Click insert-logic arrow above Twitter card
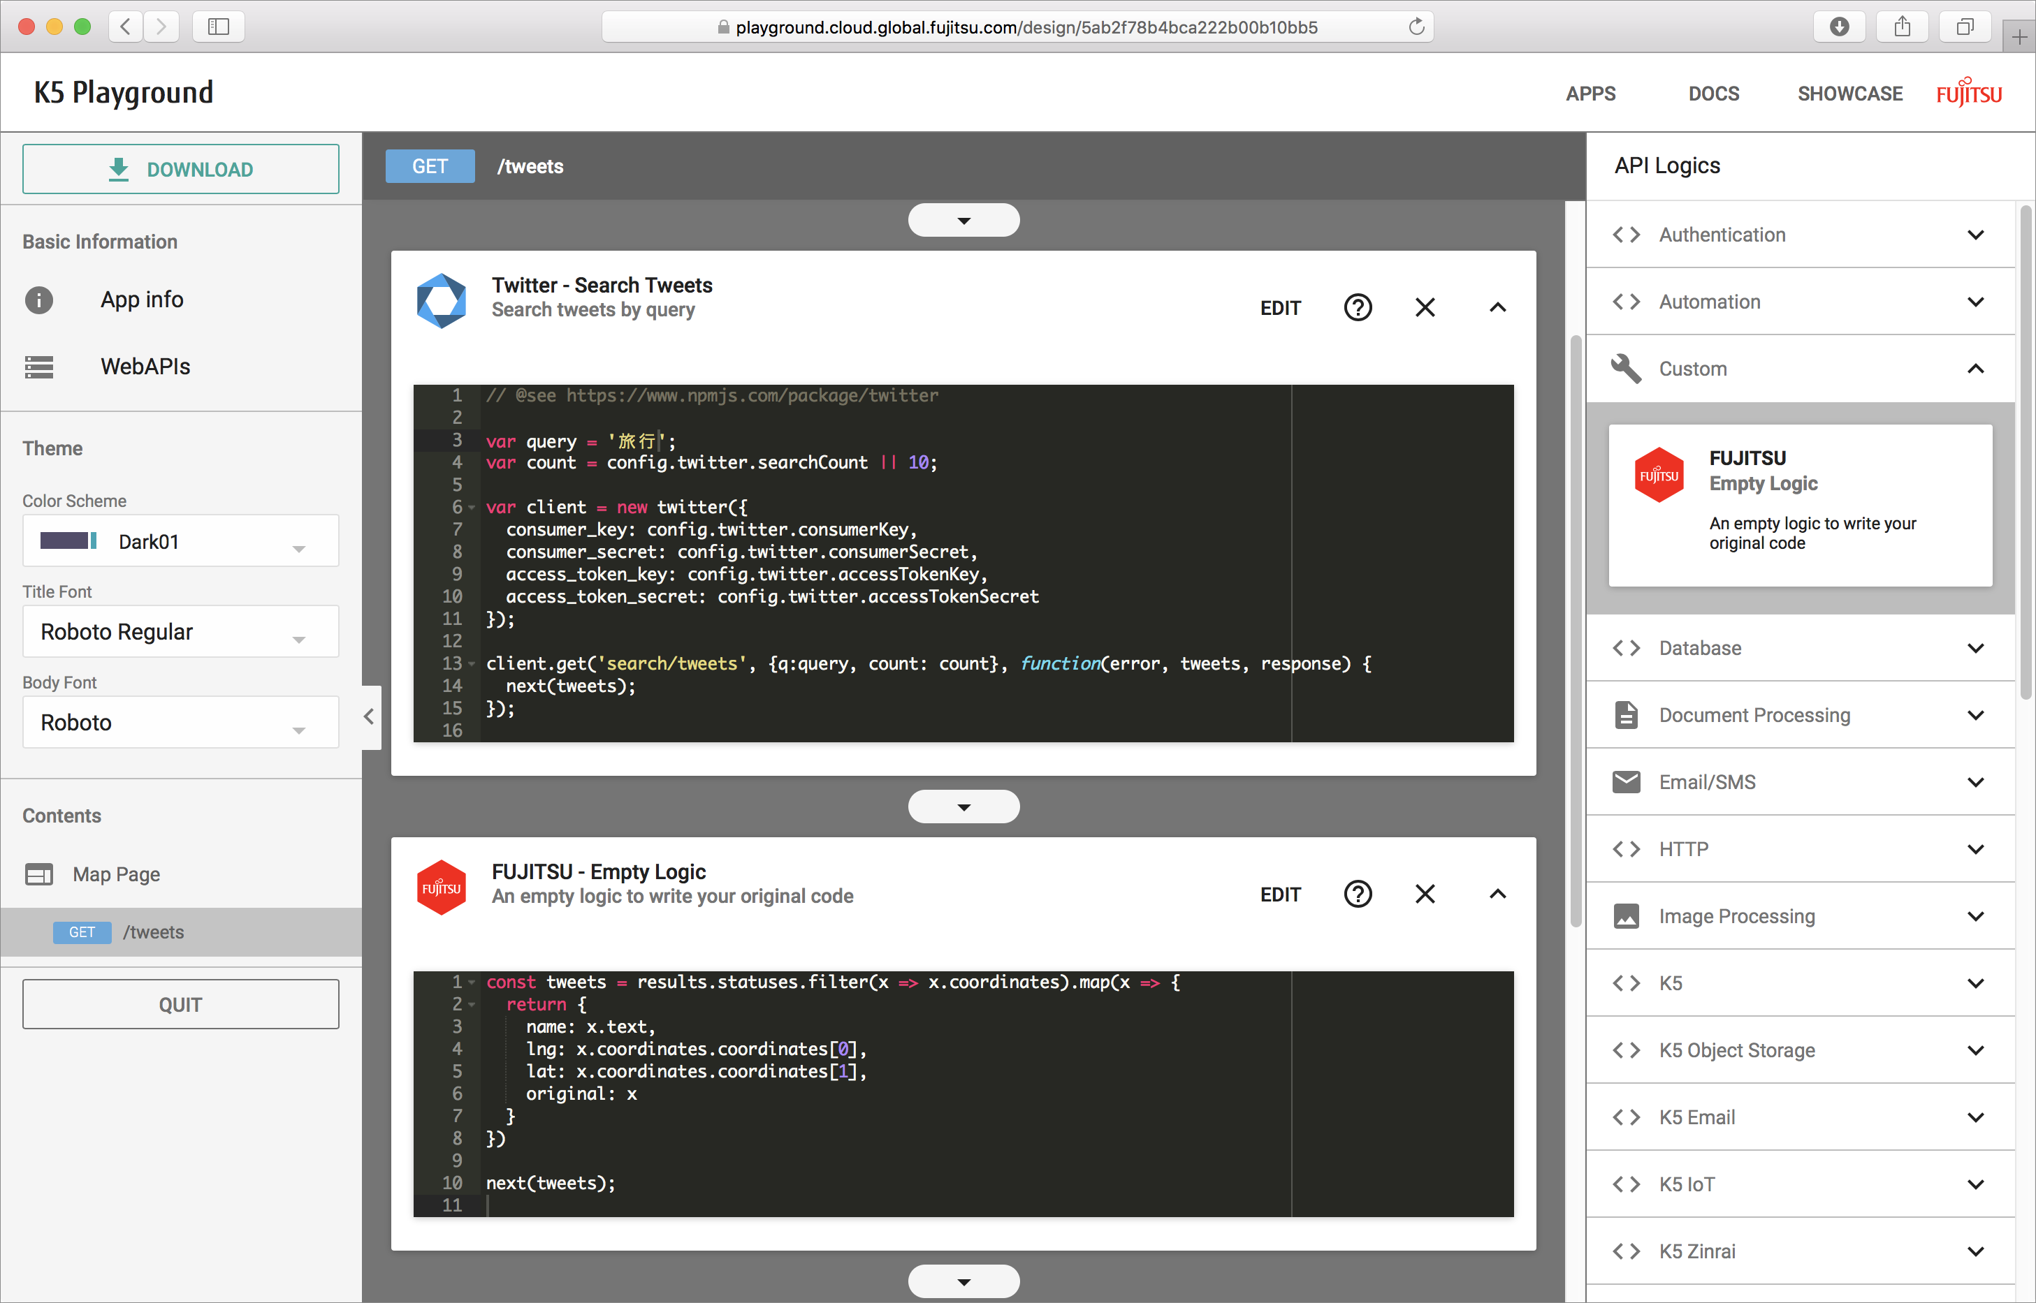 coord(964,220)
